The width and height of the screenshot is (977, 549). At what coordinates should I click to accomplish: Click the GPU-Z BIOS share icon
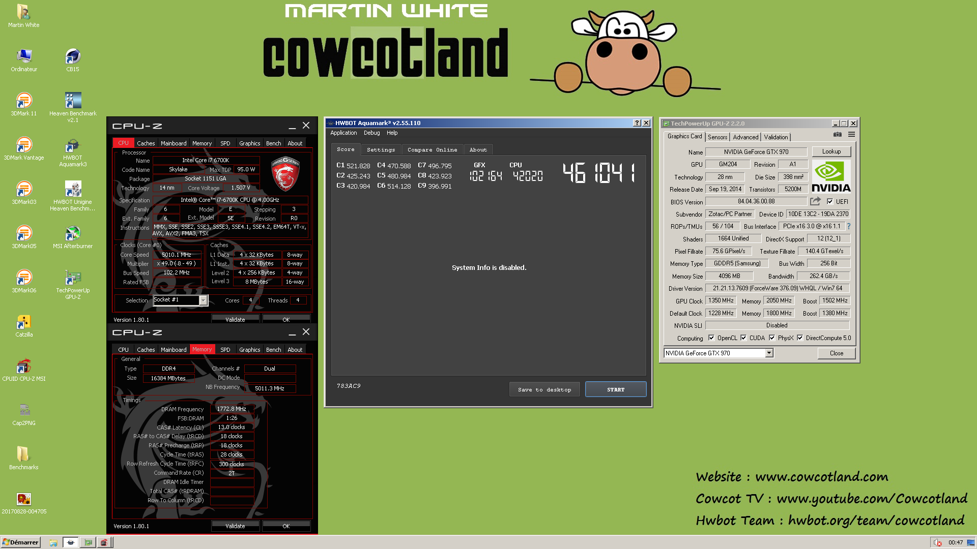pos(815,201)
